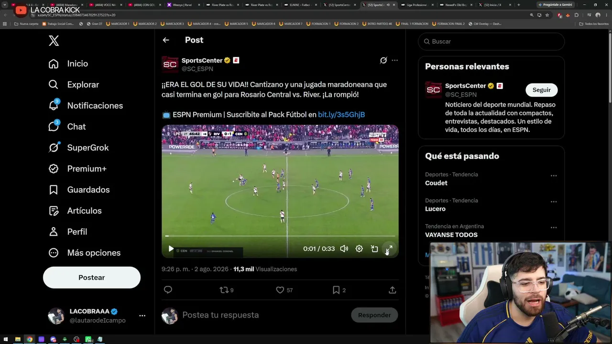Open the FORMACION 1 bookmark

(x=318, y=23)
